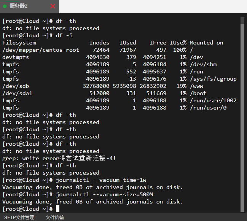This screenshot has height=221, width=247.
Task: Click the 71967 IUsed value
Action: [128, 50]
